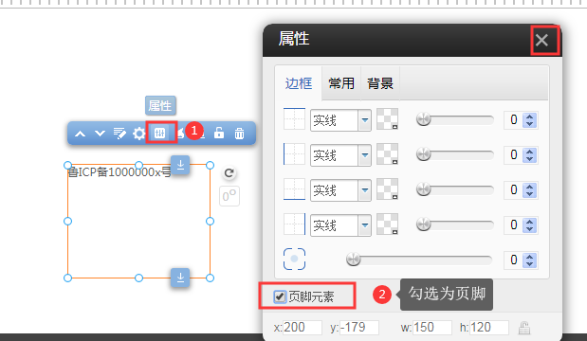The image size is (587, 341).
Task: Click the height field showing 120
Action: point(488,328)
